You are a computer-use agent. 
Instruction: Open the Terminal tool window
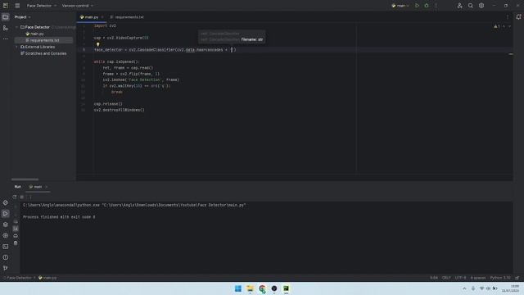pyautogui.click(x=6, y=247)
